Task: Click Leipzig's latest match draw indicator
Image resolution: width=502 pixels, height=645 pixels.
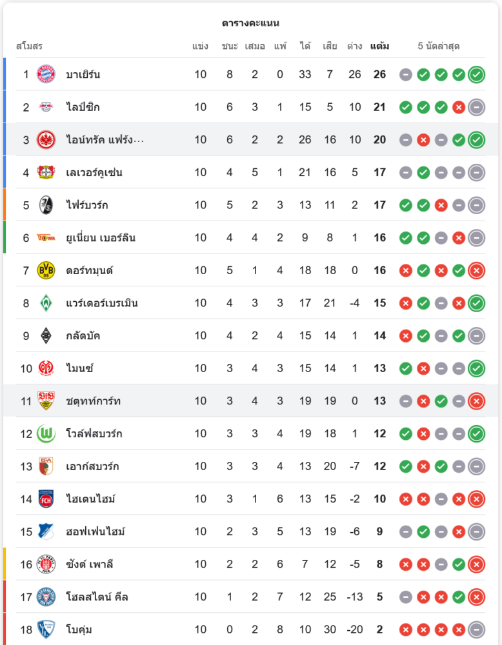Action: click(476, 107)
